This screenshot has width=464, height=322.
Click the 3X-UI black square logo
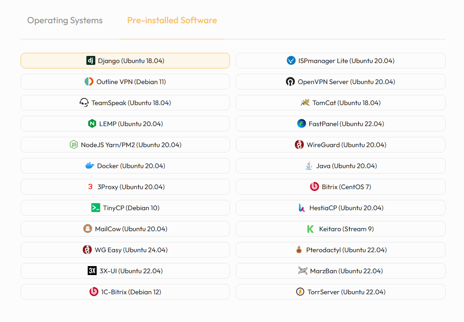click(x=92, y=271)
